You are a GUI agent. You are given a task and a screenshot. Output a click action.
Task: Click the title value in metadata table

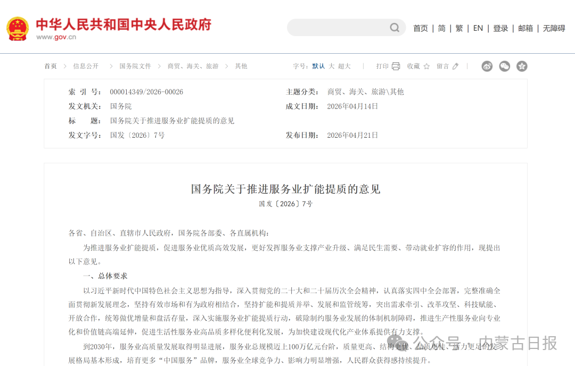pyautogui.click(x=172, y=121)
